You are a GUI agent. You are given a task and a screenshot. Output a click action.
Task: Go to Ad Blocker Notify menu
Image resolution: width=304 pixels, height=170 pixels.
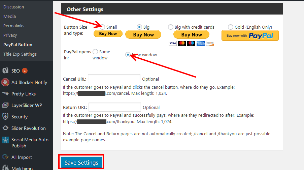29,82
